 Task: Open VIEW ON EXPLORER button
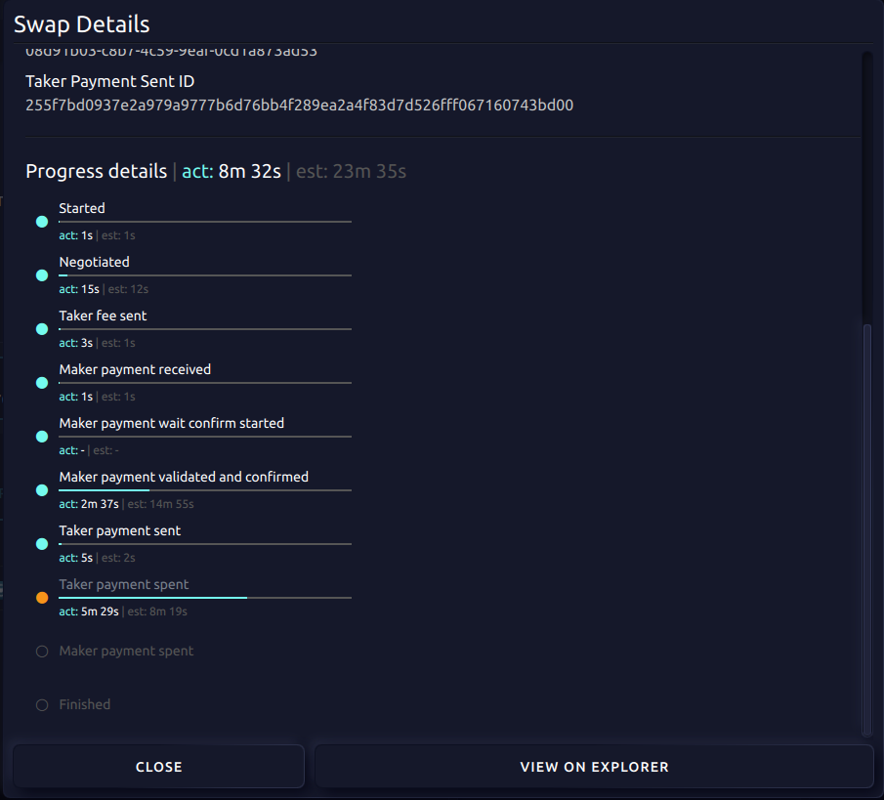pyautogui.click(x=594, y=766)
